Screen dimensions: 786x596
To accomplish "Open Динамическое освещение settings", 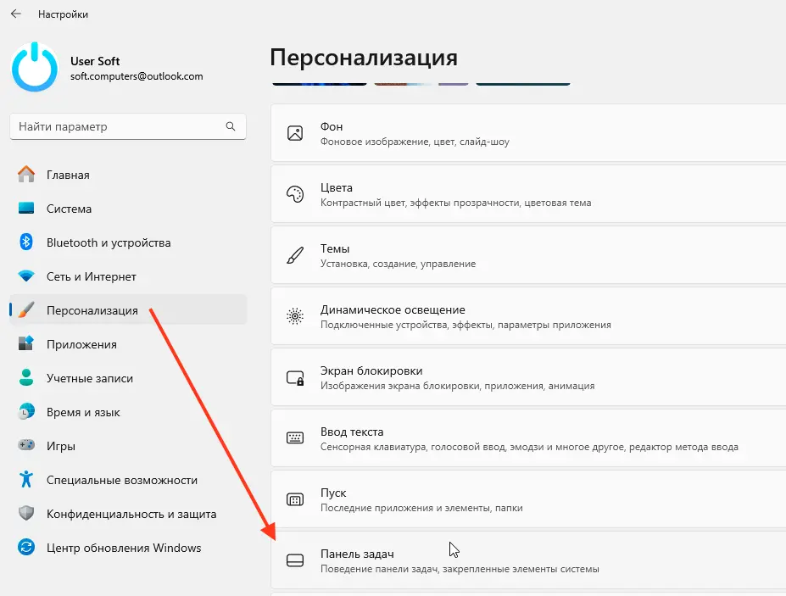I will [528, 316].
